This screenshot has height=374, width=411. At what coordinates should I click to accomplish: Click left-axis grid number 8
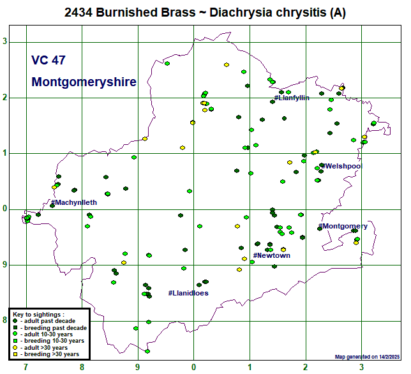[x=4, y=320]
